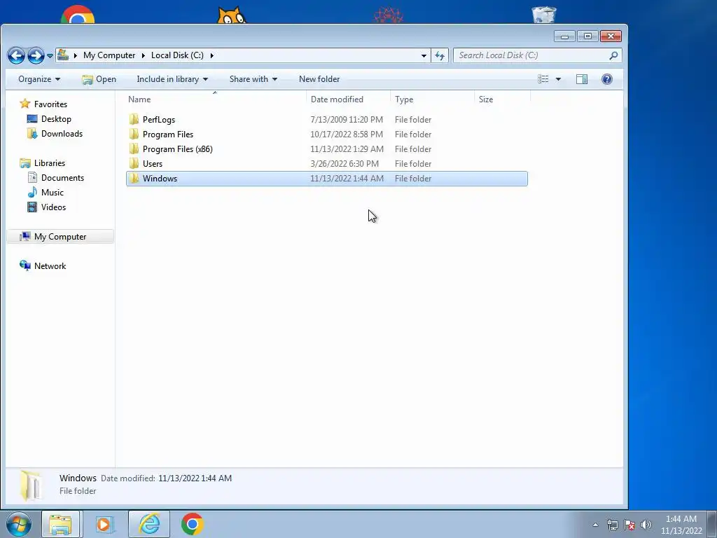Open Desktop under Favorites
Image resolution: width=717 pixels, height=538 pixels.
click(x=56, y=119)
